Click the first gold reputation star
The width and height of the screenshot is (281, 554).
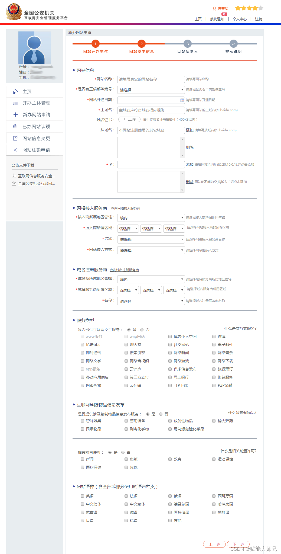click(x=238, y=8)
